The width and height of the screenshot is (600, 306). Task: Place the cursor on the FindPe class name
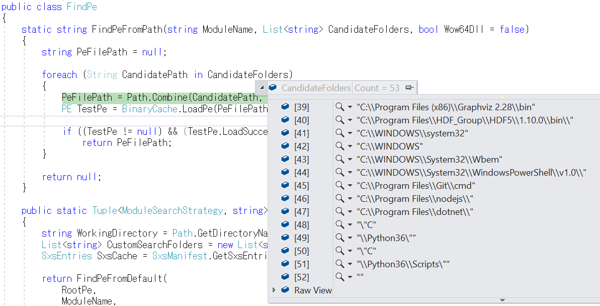[x=81, y=7]
